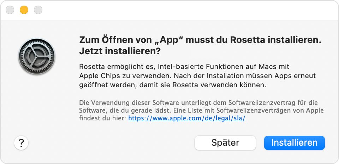Click the bold heading about opening „App“

[200, 40]
